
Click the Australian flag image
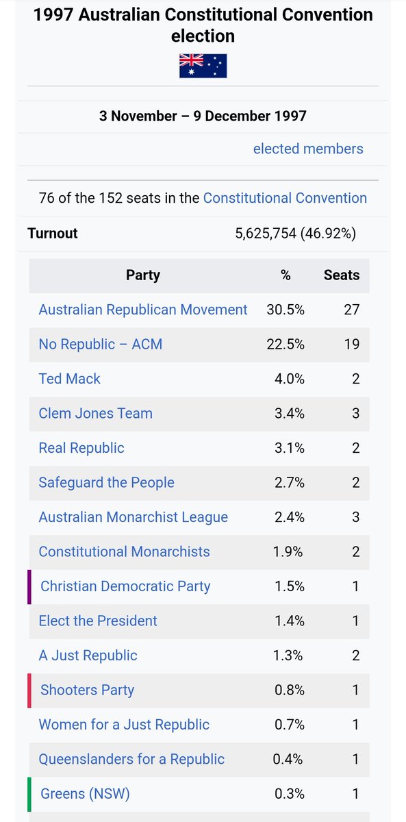[x=203, y=66]
